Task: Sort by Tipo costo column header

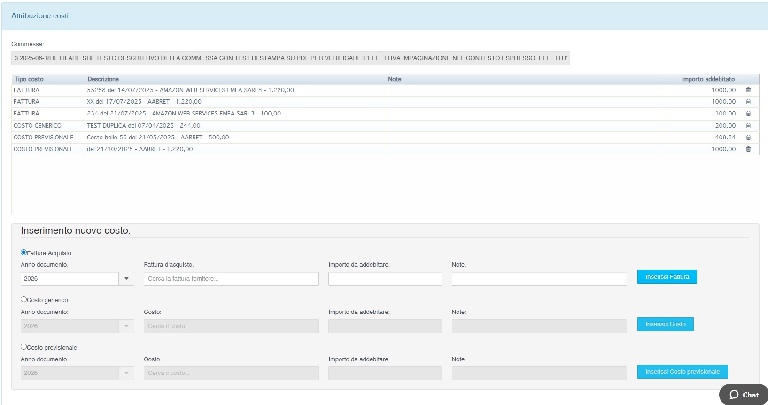Action: (29, 79)
